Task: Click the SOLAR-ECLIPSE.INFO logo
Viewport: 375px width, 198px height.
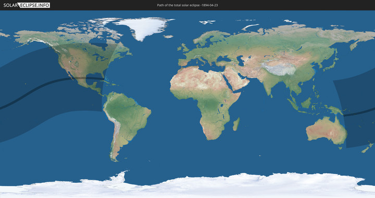Action: point(27,5)
